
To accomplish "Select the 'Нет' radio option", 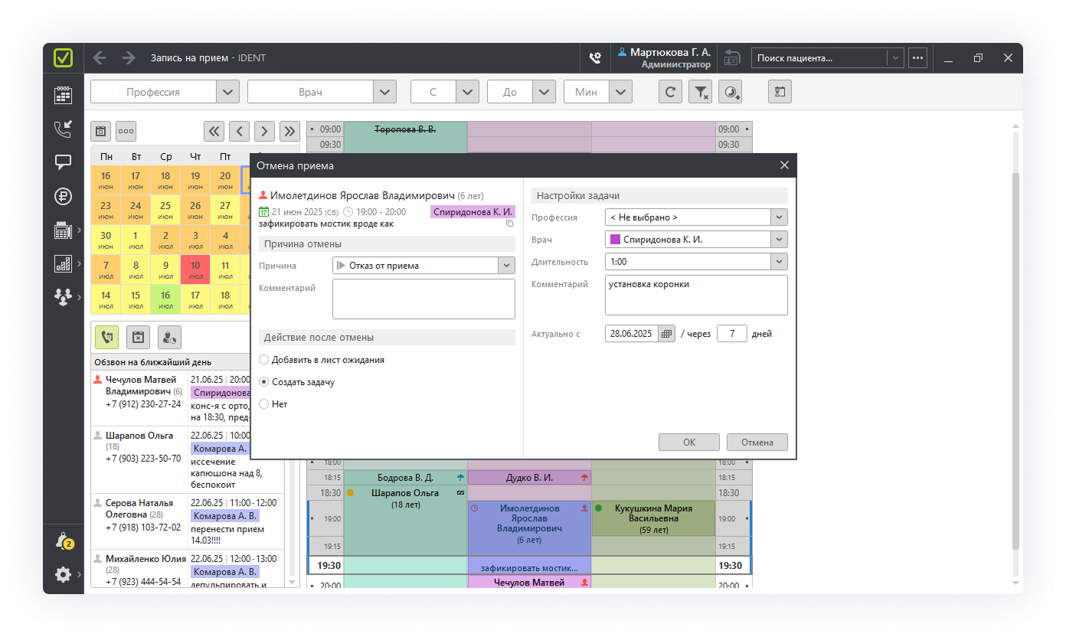I will coord(264,404).
